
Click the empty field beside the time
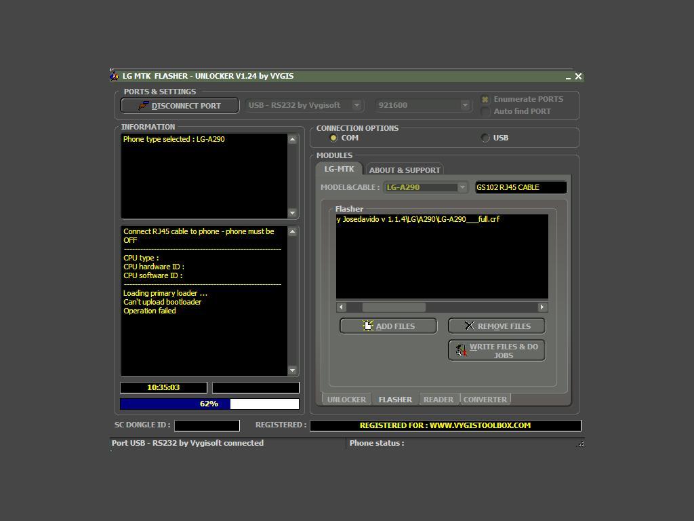[x=256, y=387]
